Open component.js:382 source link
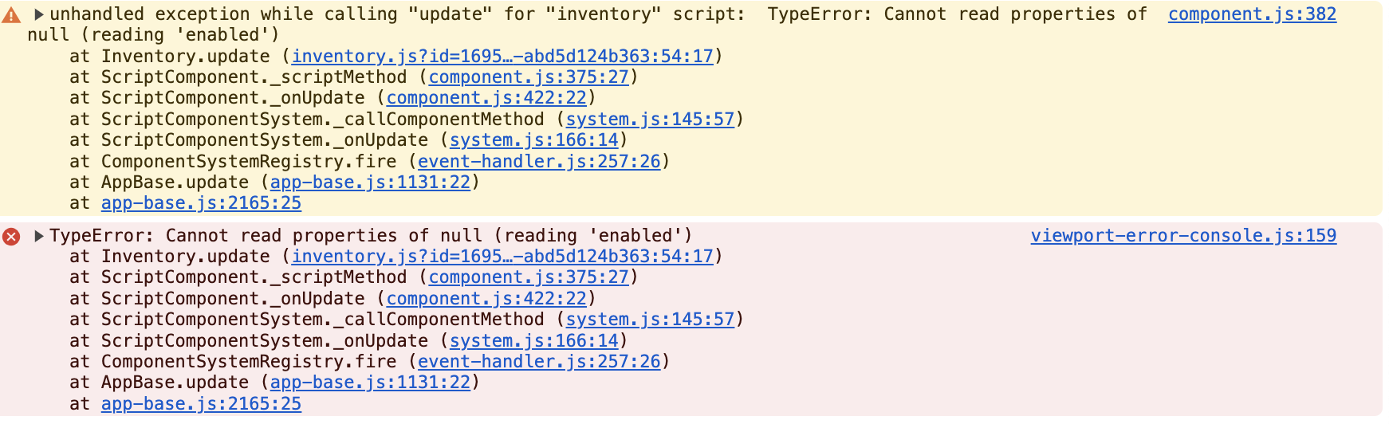 [1252, 14]
